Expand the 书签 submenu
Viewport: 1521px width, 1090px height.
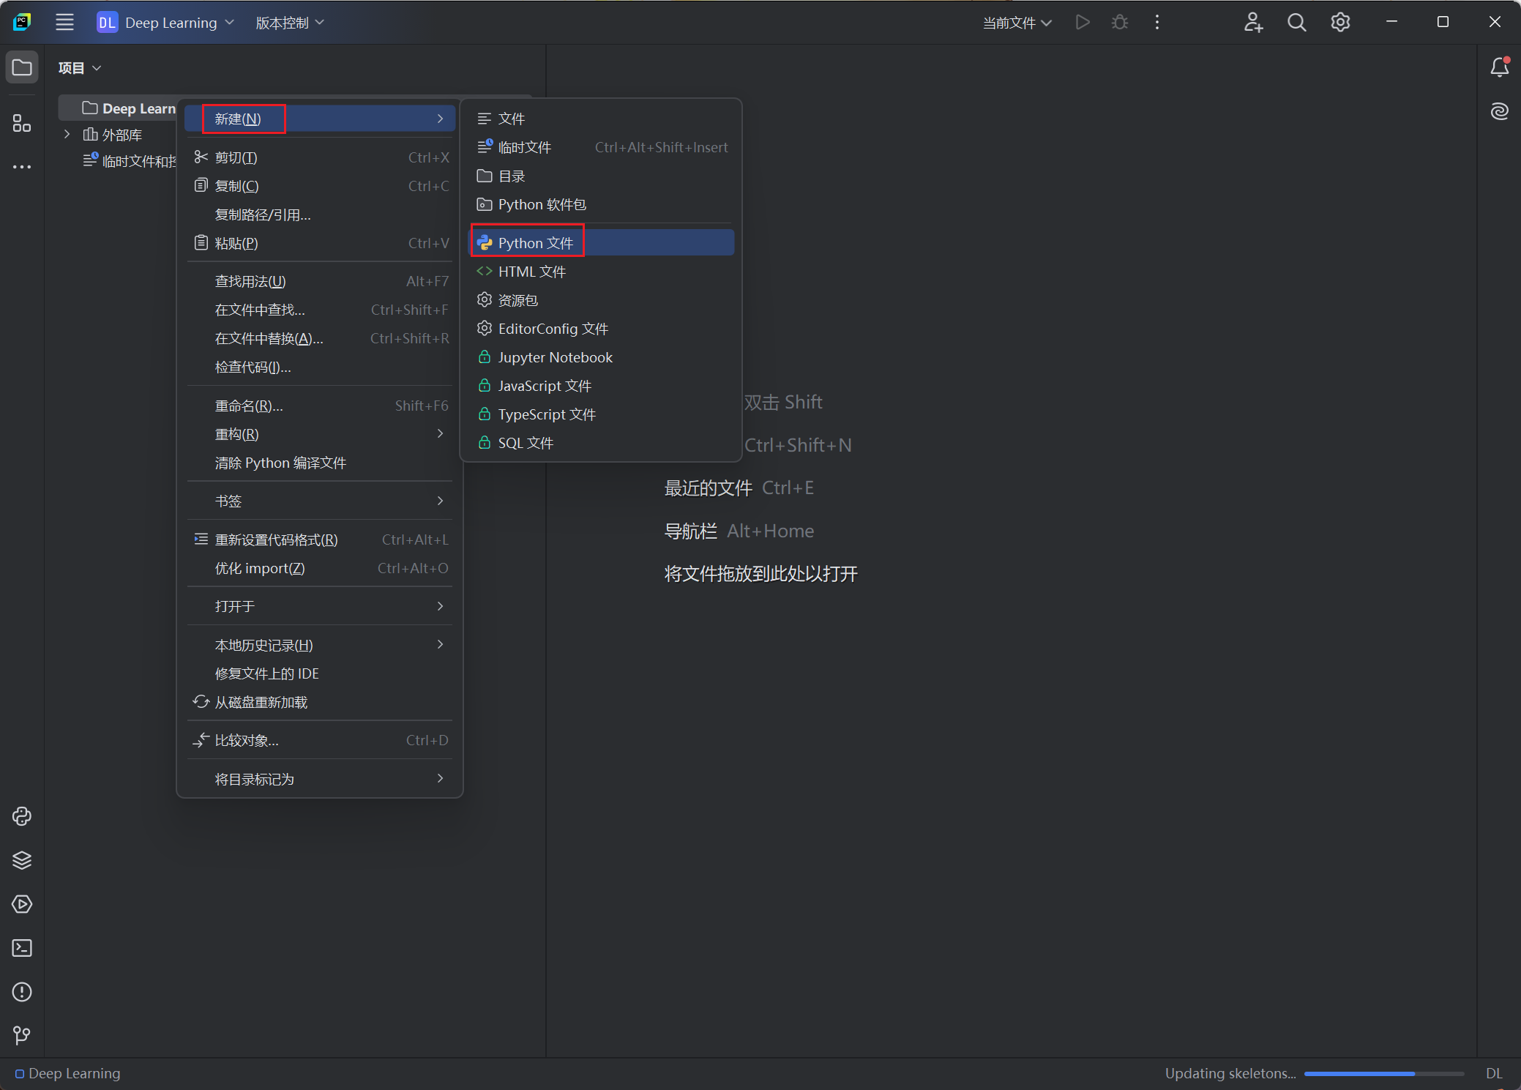(320, 501)
